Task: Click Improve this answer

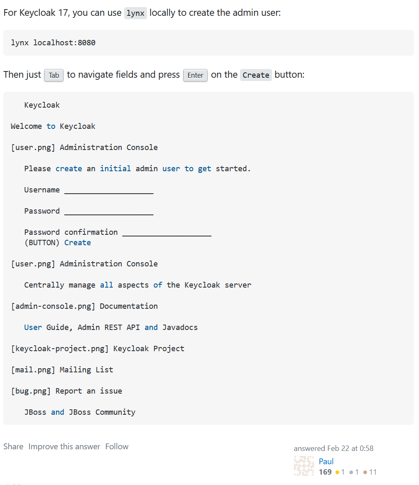Action: [x=64, y=446]
